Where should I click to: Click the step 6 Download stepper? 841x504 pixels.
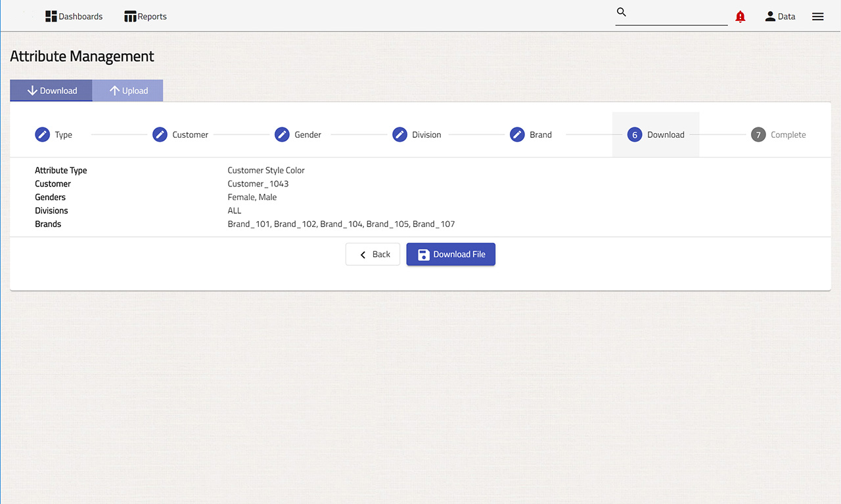coord(656,135)
